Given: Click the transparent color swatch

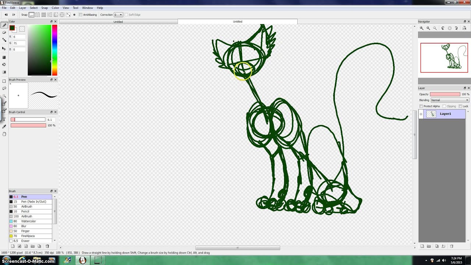Looking at the screenshot, I should click(22, 29).
